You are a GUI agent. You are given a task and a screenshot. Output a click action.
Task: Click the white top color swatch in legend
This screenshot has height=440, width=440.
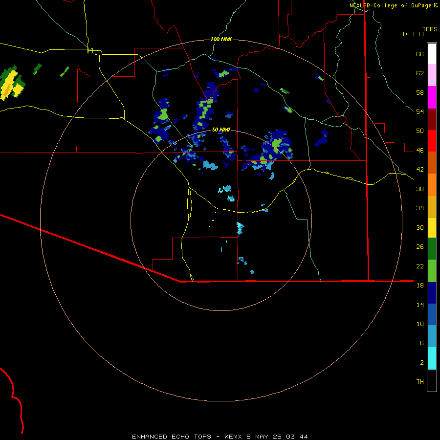[x=432, y=54]
